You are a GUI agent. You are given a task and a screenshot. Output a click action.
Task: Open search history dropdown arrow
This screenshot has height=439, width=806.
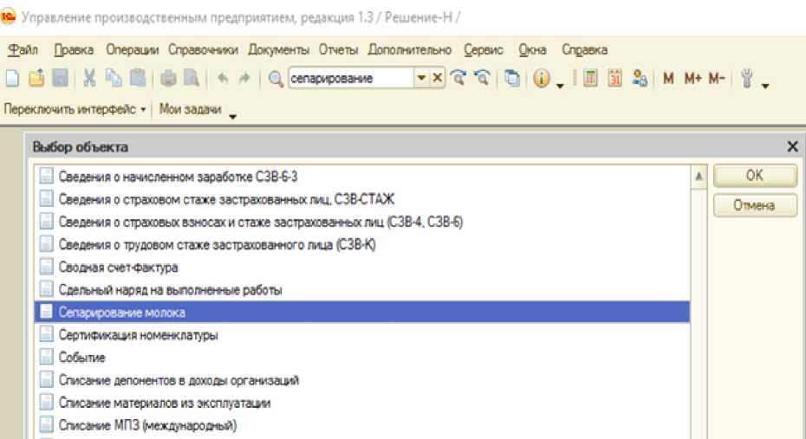pos(421,78)
